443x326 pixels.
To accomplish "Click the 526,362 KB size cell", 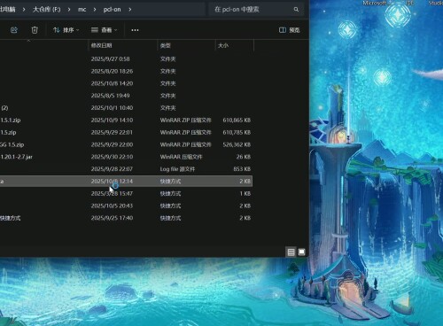I will click(237, 144).
